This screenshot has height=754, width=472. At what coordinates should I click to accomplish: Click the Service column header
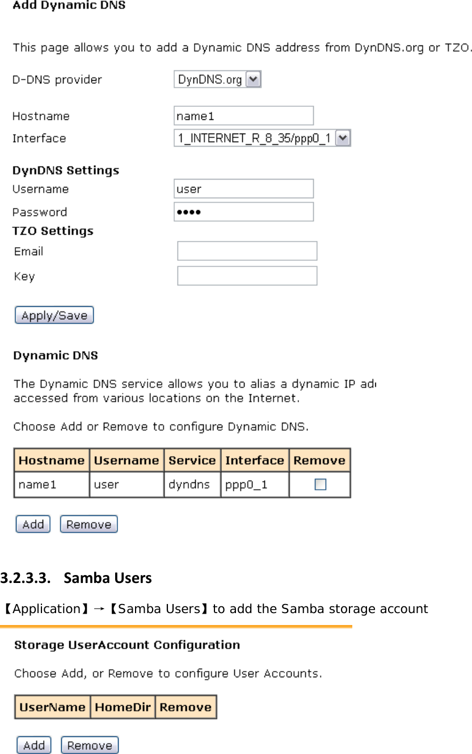tap(192, 460)
